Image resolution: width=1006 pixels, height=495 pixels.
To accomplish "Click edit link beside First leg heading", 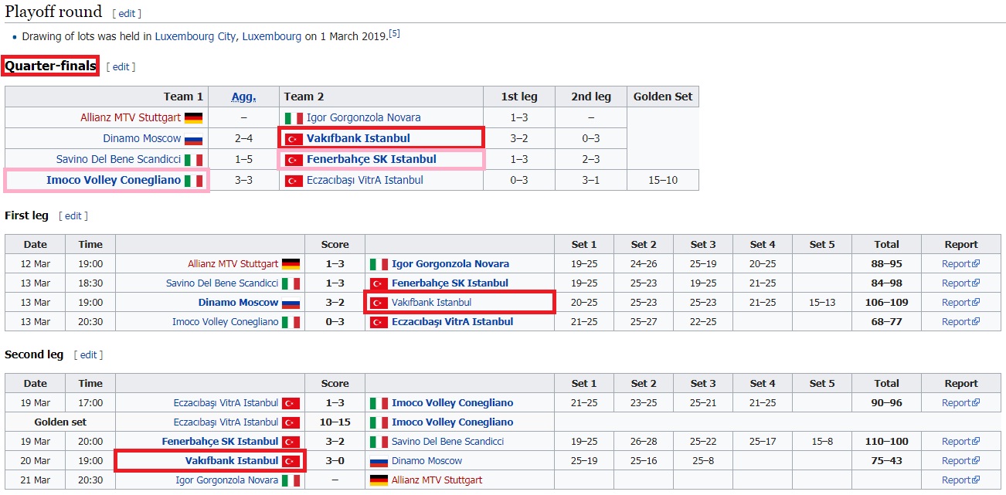I will (73, 216).
